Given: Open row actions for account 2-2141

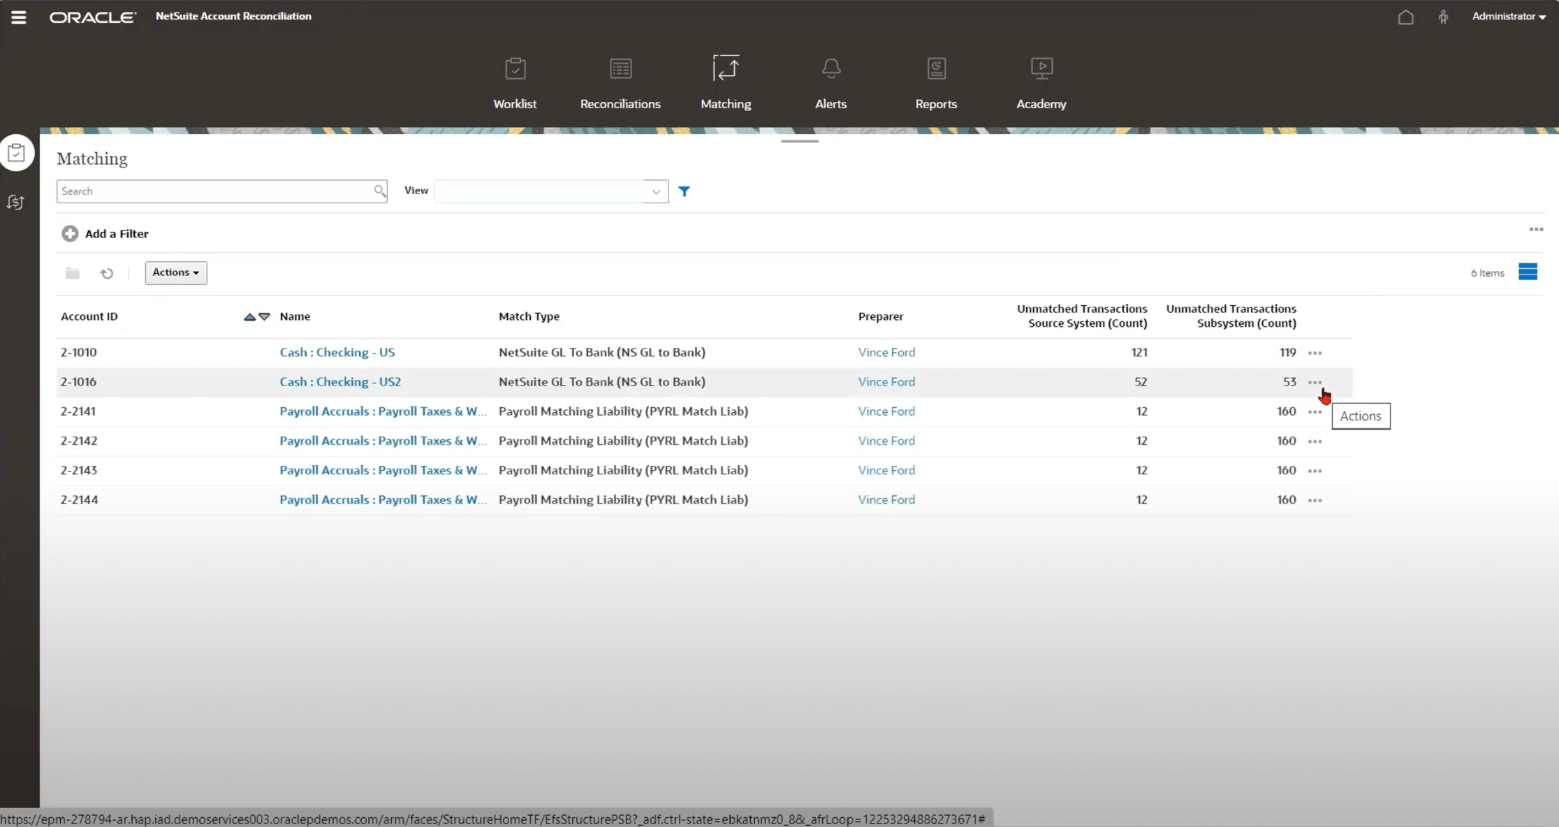Looking at the screenshot, I should click(x=1315, y=412).
